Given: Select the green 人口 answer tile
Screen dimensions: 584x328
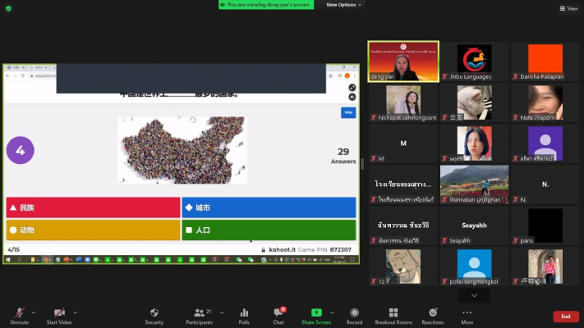Looking at the screenshot, I should (269, 230).
